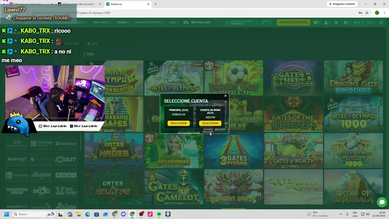
Task: Launch the Midsummer Fusion Reels game
Action: (x=174, y=151)
